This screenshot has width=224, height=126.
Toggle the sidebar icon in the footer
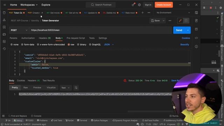3,116
